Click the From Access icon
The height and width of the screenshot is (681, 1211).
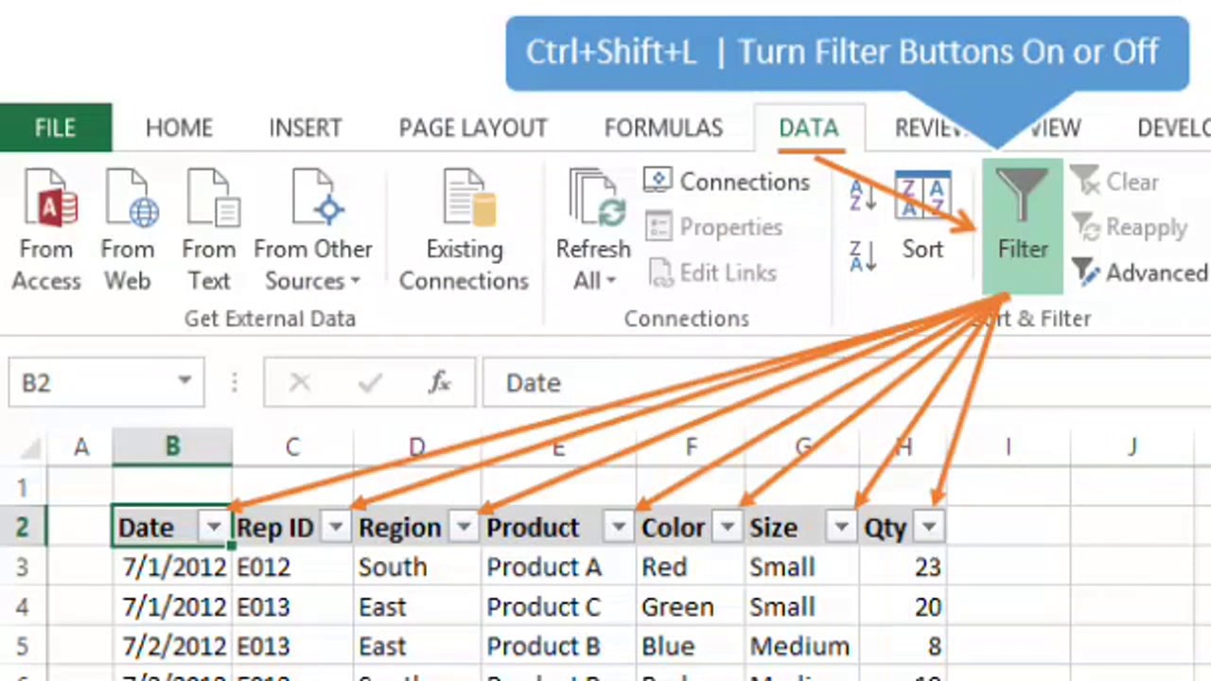click(x=46, y=230)
